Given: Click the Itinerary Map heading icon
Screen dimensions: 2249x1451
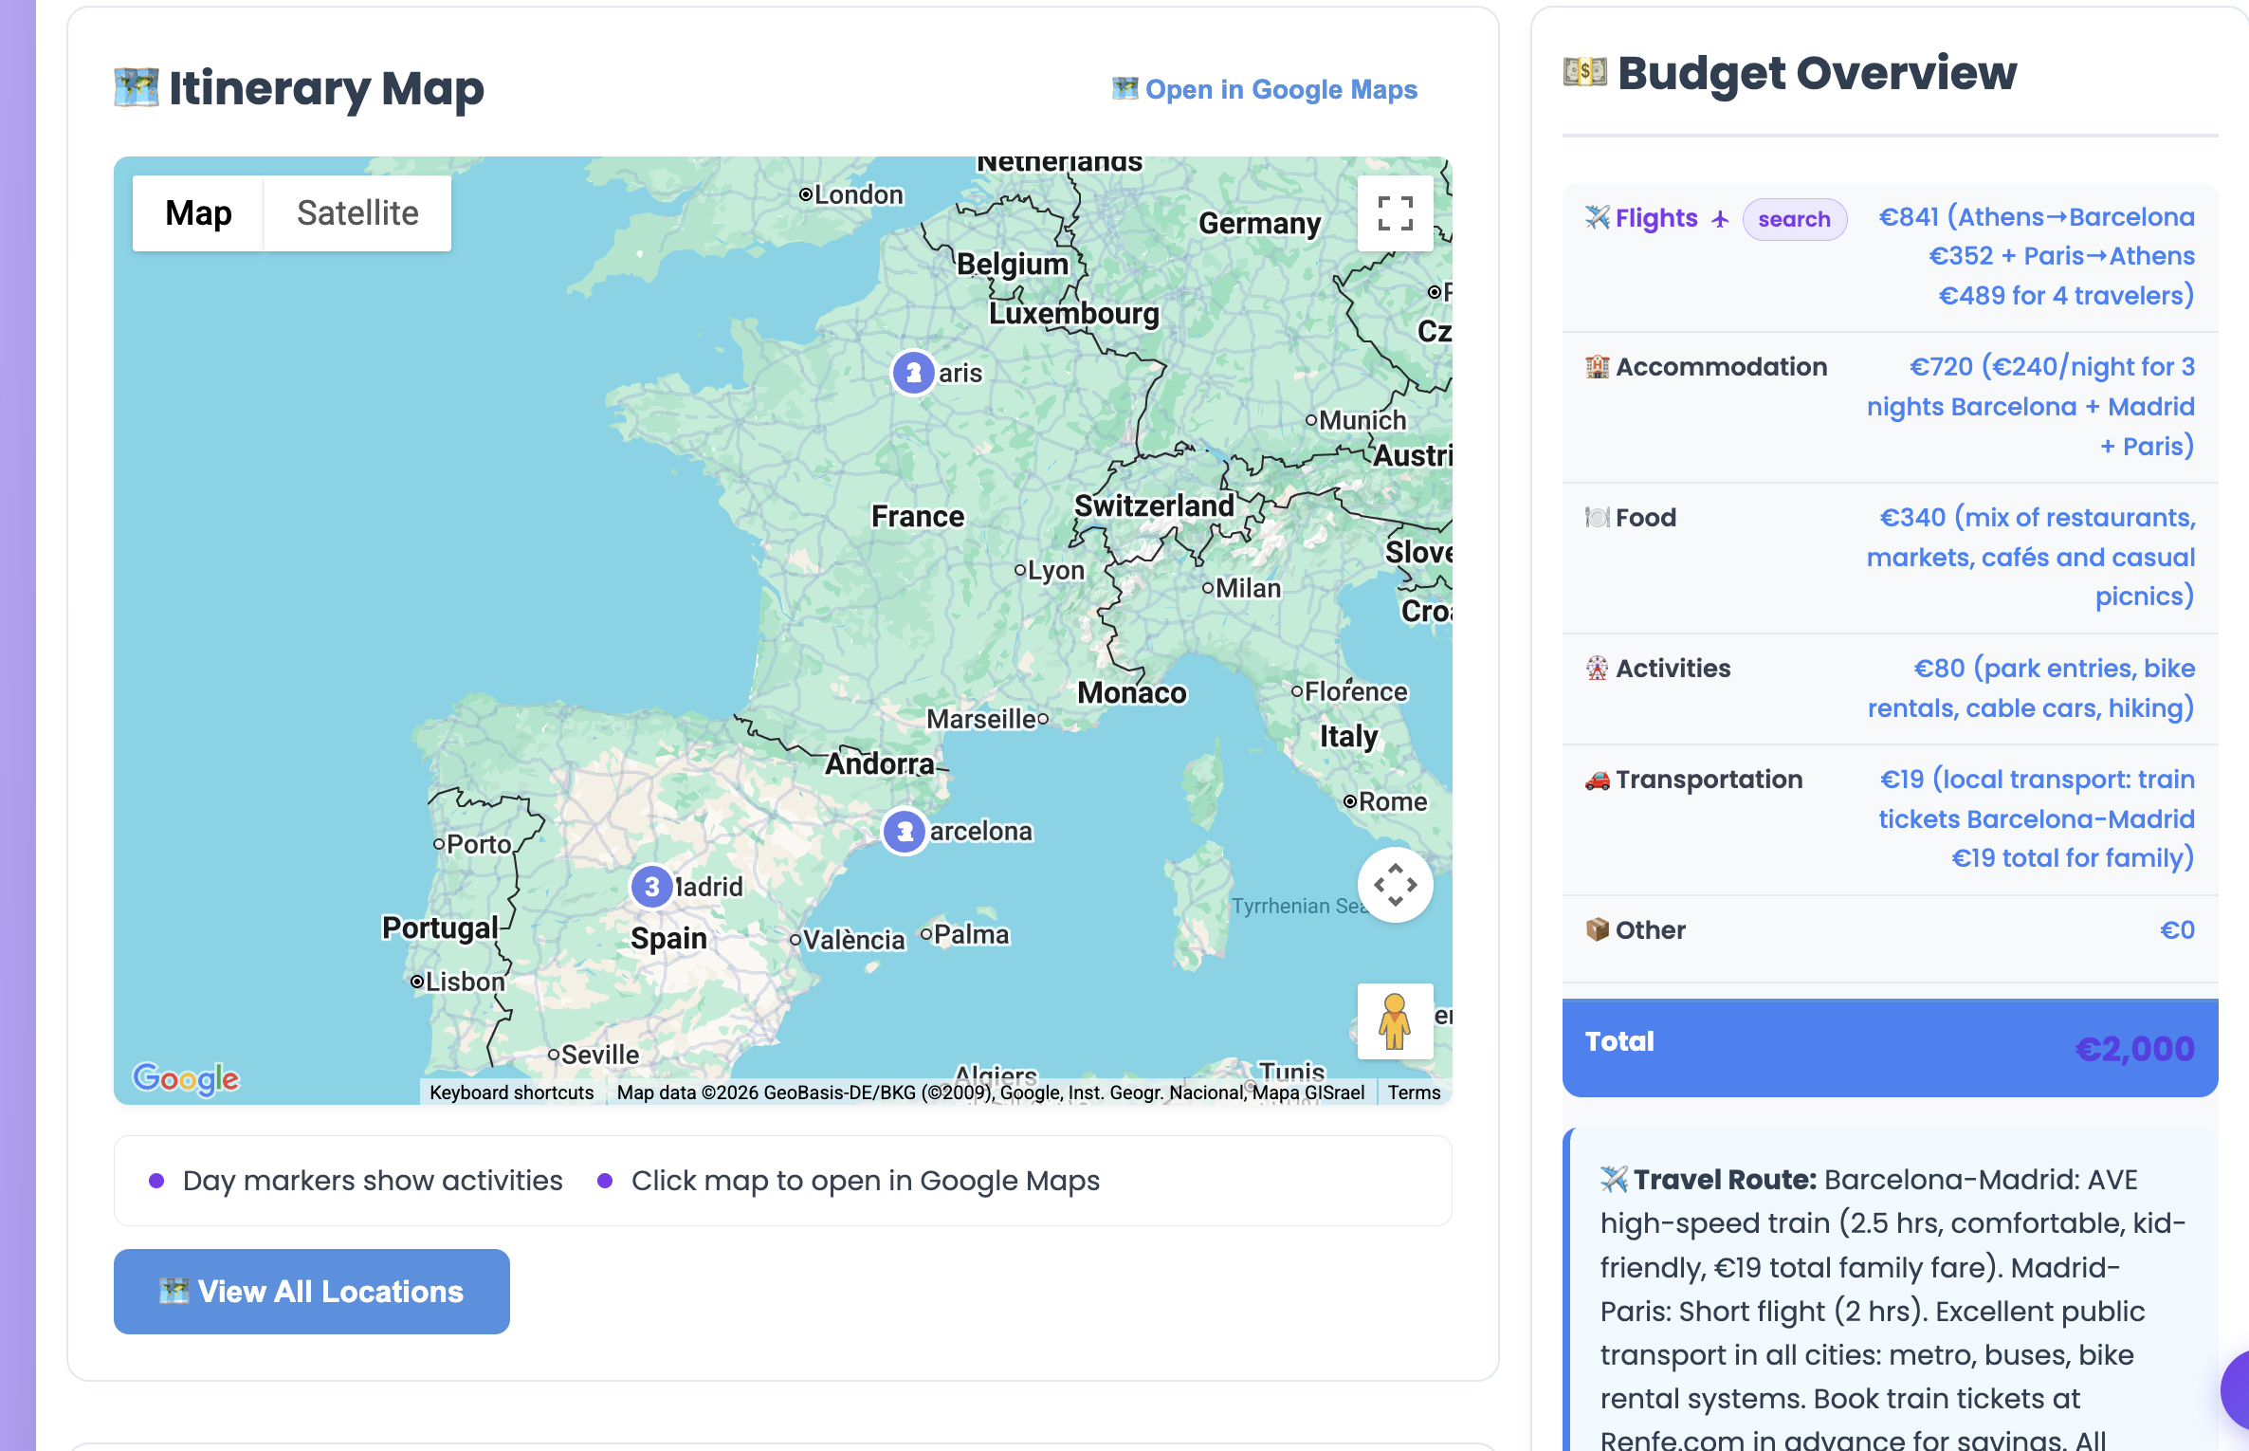Looking at the screenshot, I should pyautogui.click(x=137, y=88).
